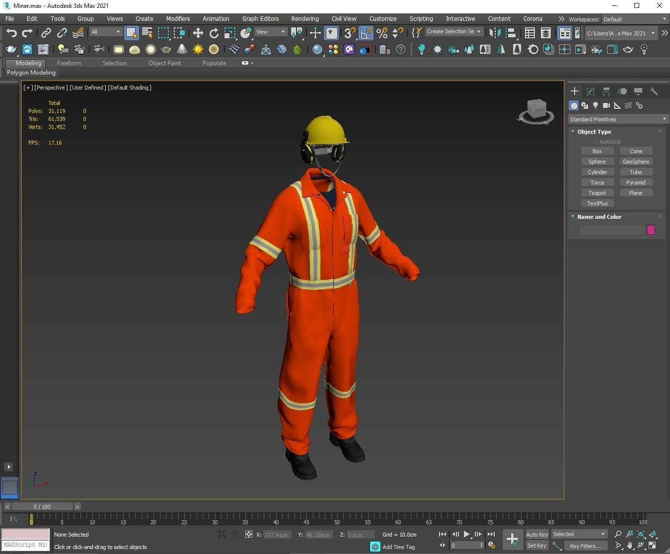Open the Rendering menu

pos(304,19)
